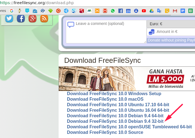The image size is (195, 138).
Task: Open the dark blue swoosh circle bookmark
Action: click(43, 11)
